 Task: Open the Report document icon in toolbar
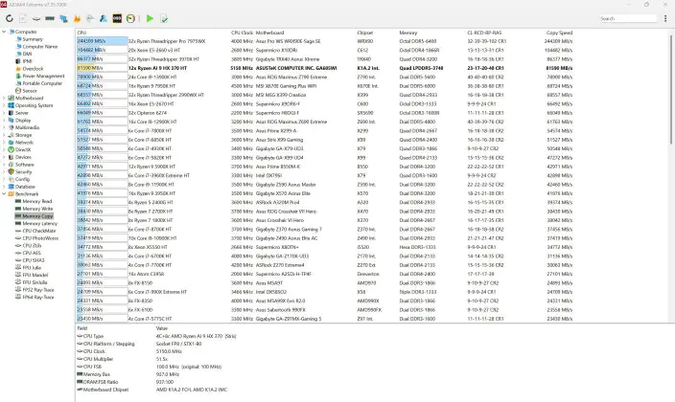tap(23, 18)
